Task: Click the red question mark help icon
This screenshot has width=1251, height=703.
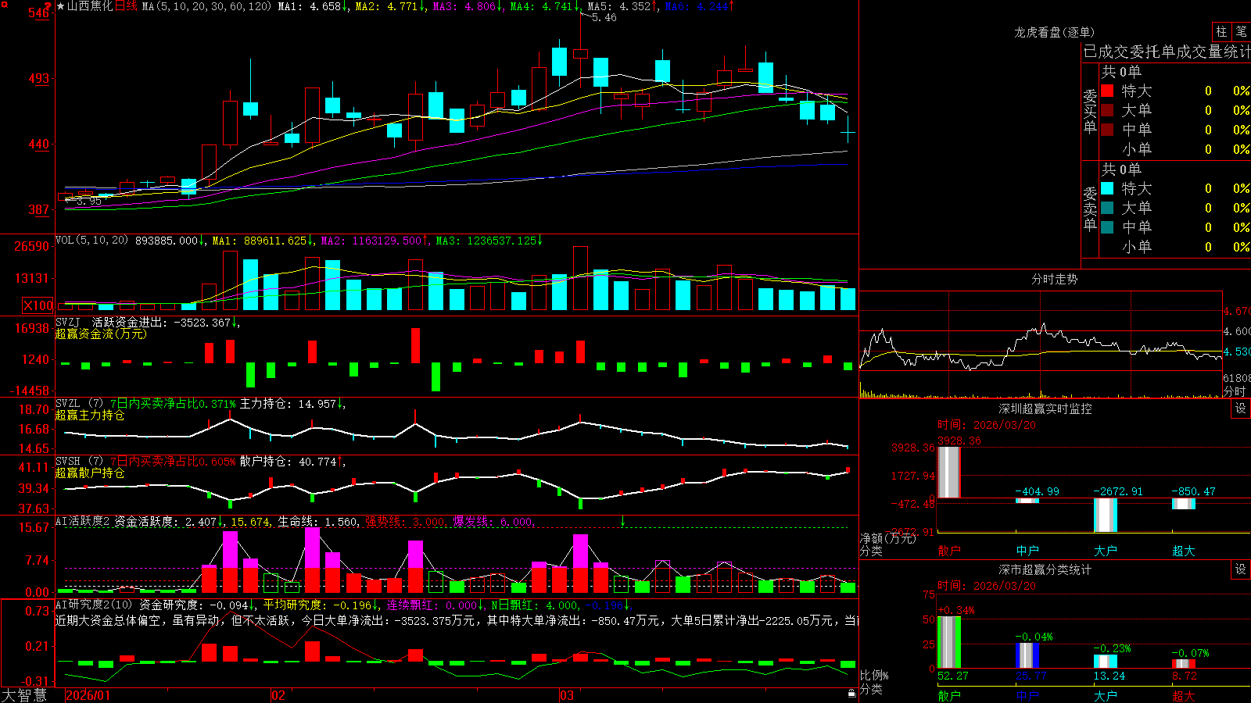Action: [x=48, y=6]
